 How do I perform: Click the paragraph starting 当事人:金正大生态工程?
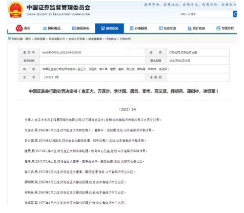pyautogui.click(x=93, y=120)
